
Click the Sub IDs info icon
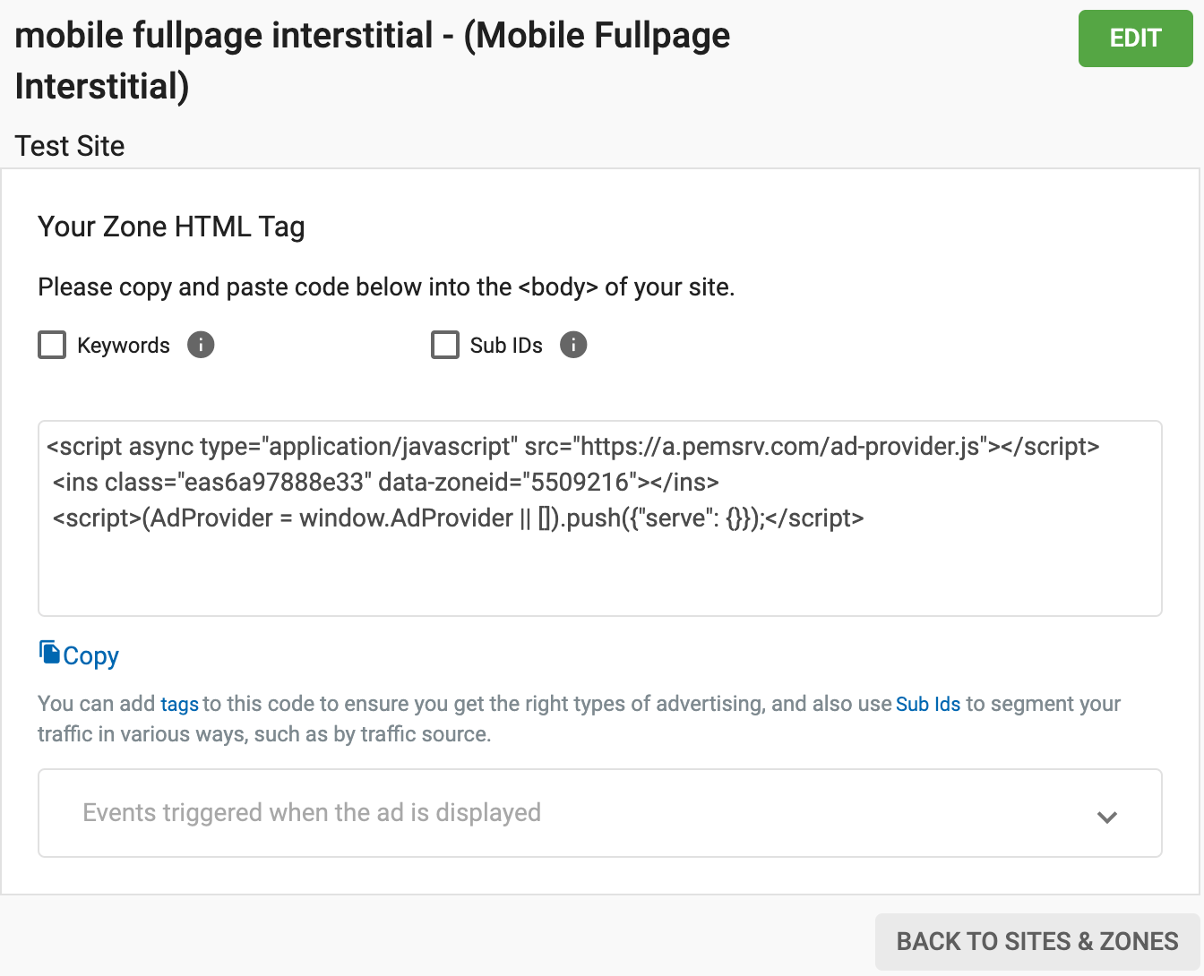[573, 345]
